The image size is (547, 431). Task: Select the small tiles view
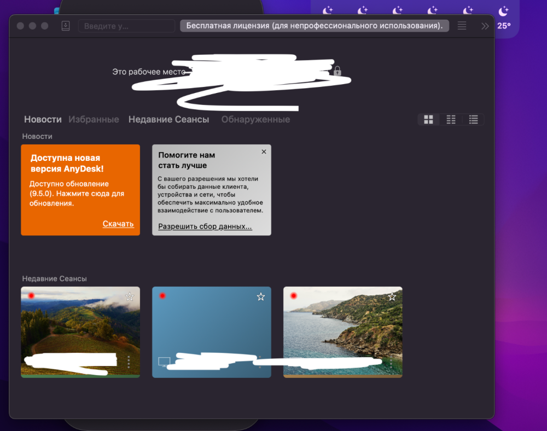pos(451,120)
